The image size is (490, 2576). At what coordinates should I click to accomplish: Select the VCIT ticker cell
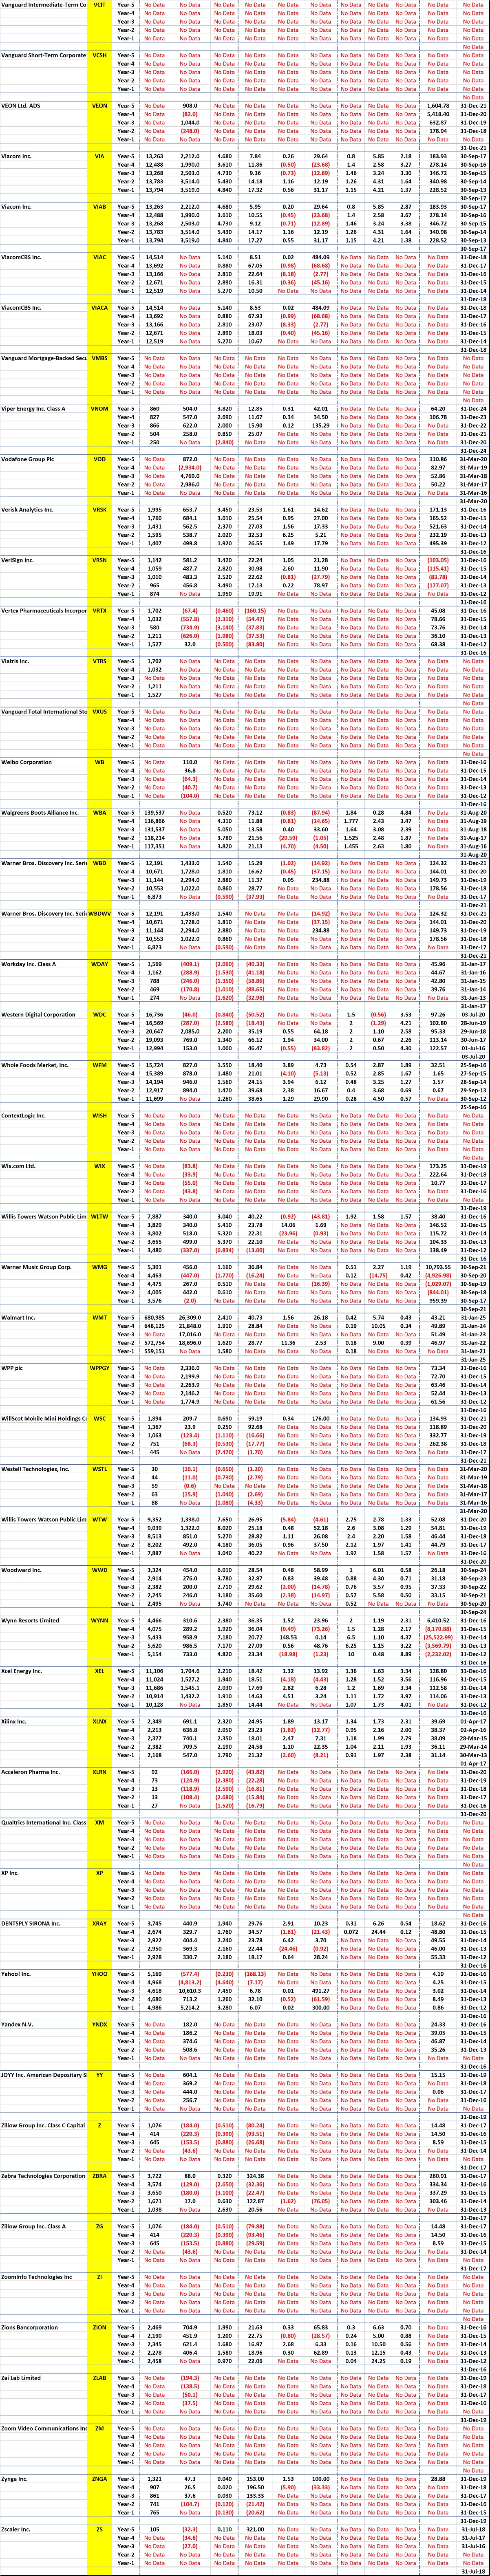pos(100,5)
